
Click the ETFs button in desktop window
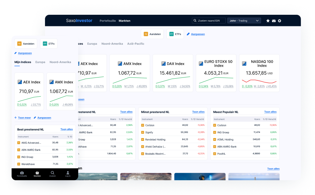pyautogui.click(x=175, y=34)
